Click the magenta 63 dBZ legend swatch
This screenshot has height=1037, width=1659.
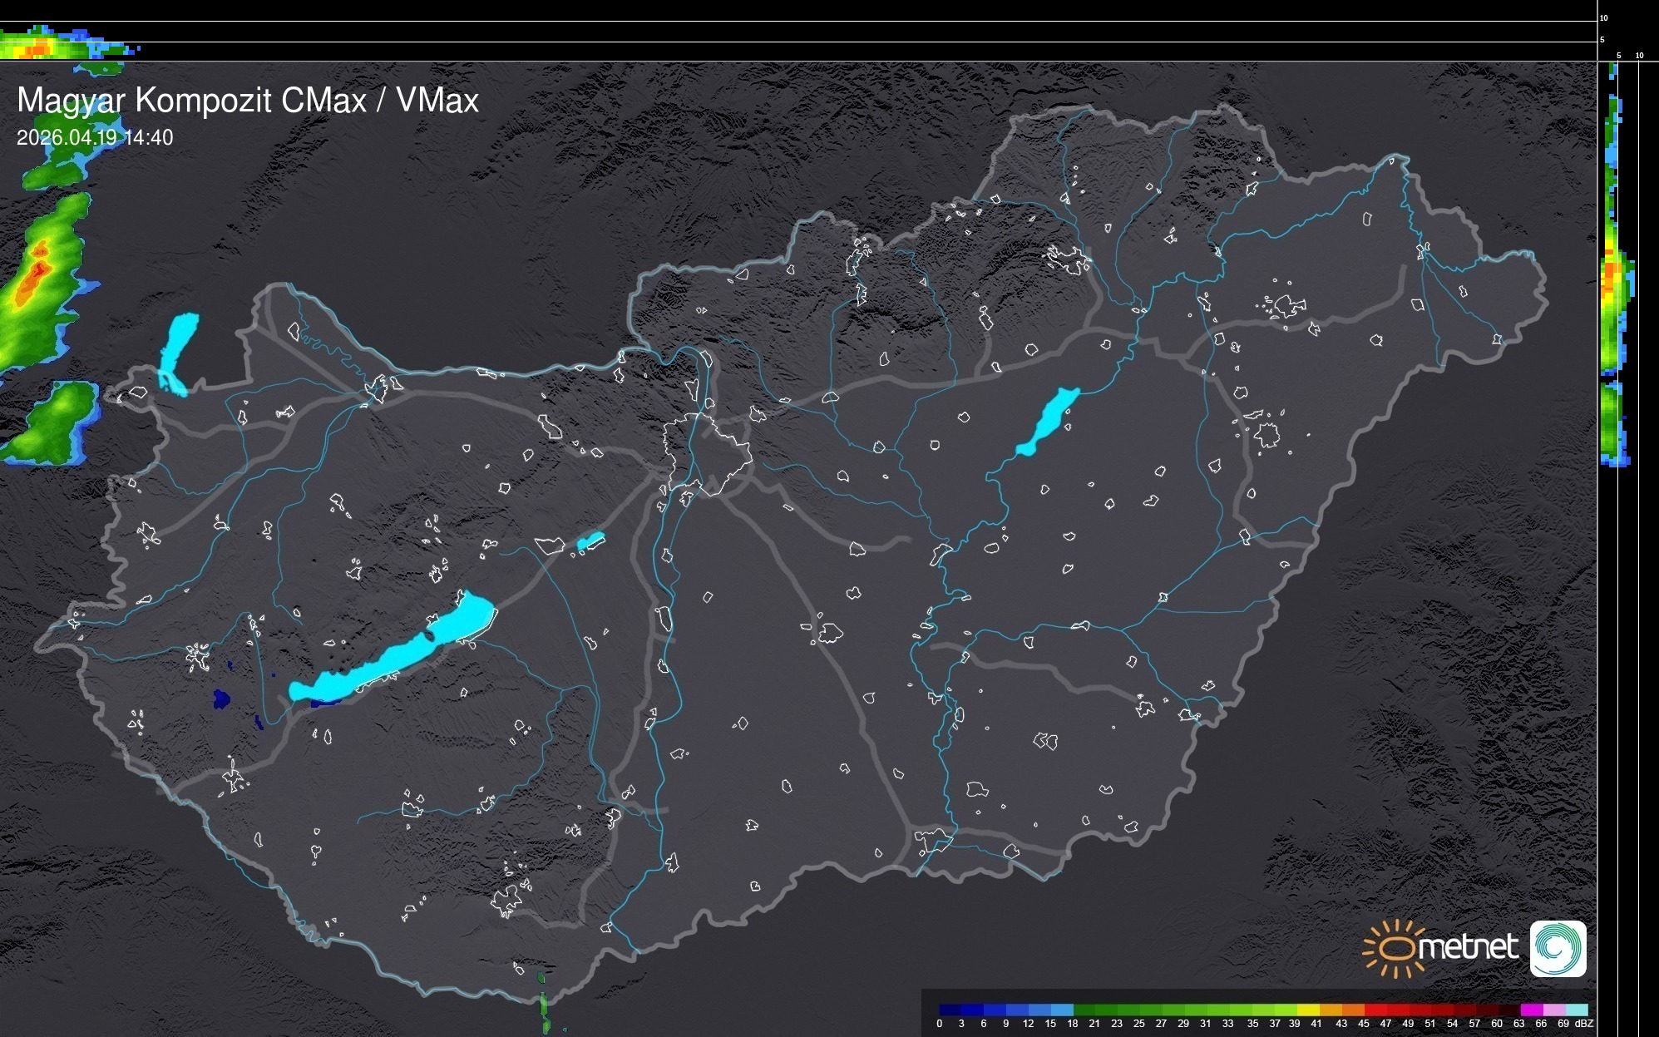[x=1531, y=1010]
